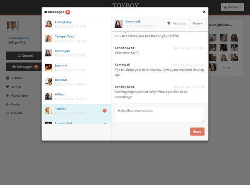This screenshot has height=185, width=250.
Task: Click TazzME's avatar thumbnail
Action: pos(48,111)
